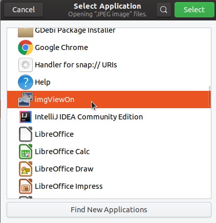Select Handler for snap:// URIs entry
This screenshot has height=223, width=216.
point(109,65)
